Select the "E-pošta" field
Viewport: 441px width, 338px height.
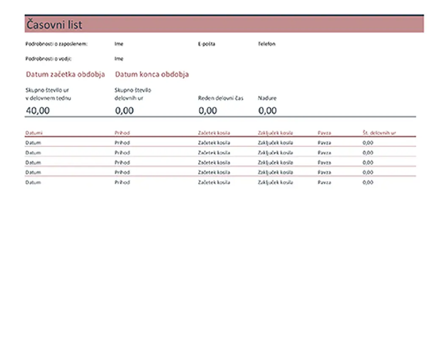point(207,44)
